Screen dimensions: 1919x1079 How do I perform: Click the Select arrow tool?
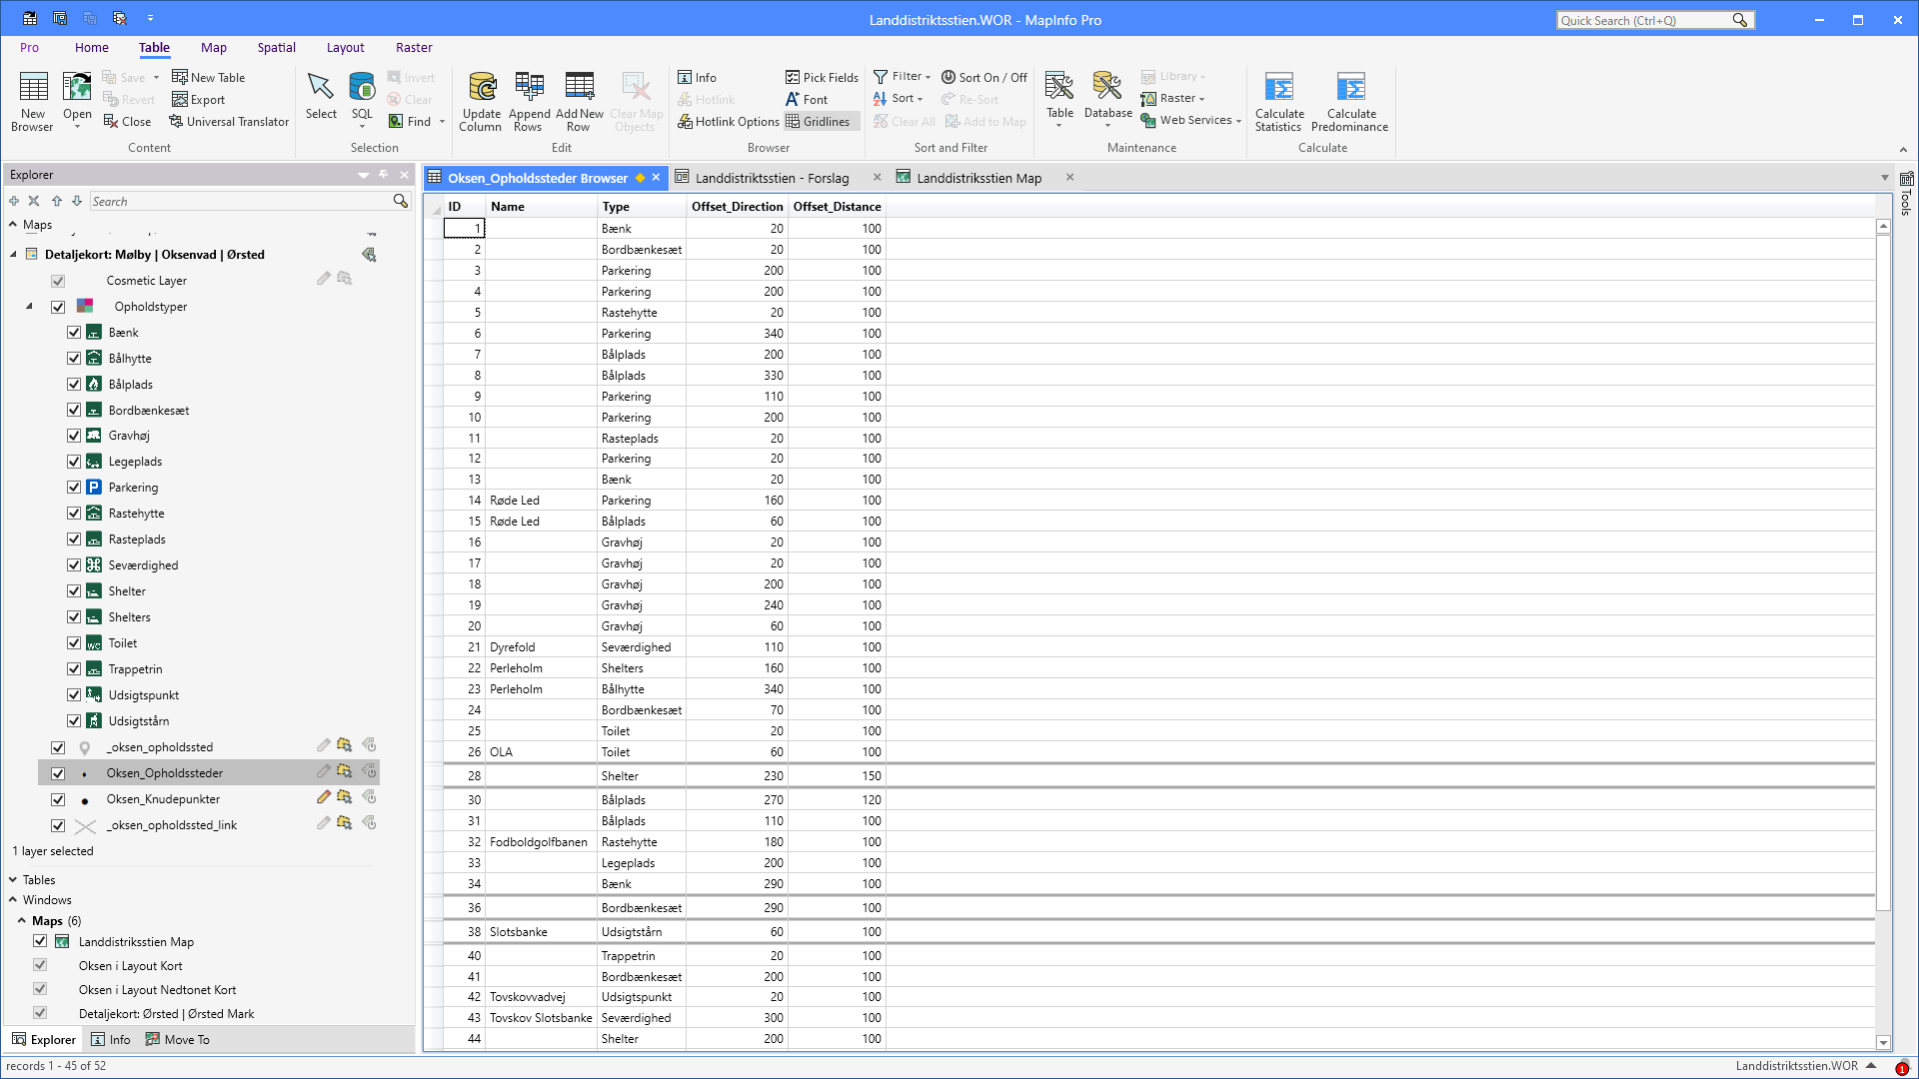pos(321,88)
